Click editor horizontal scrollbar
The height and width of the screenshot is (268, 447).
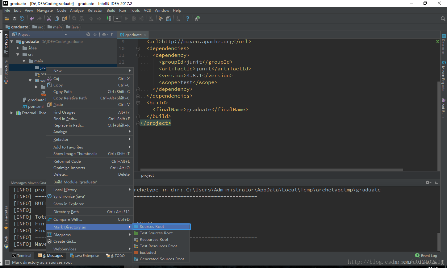(x=272, y=170)
